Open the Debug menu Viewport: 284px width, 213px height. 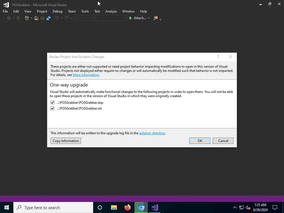tap(57, 11)
